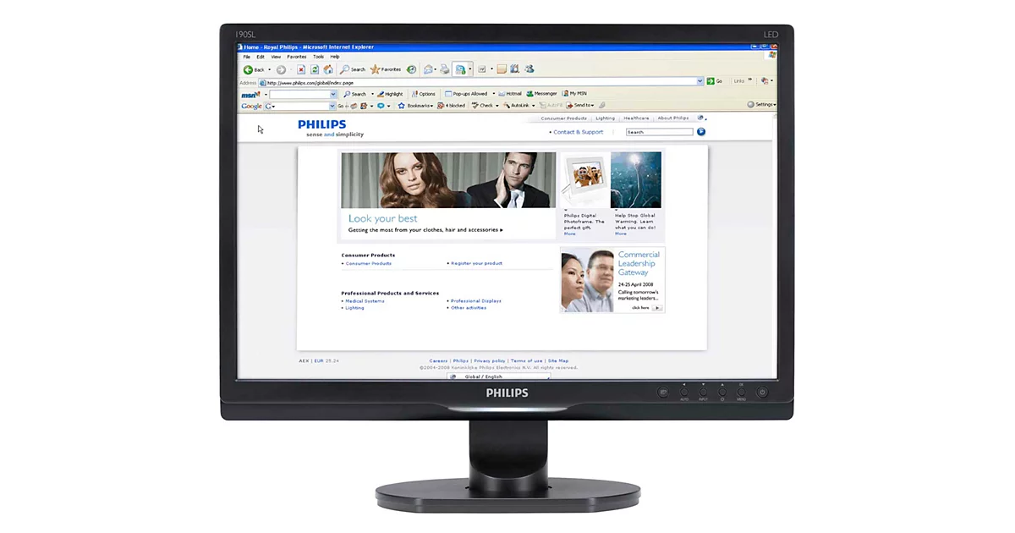1015x533 pixels.
Task: Open Favorites star button in toolbar
Action: (386, 69)
